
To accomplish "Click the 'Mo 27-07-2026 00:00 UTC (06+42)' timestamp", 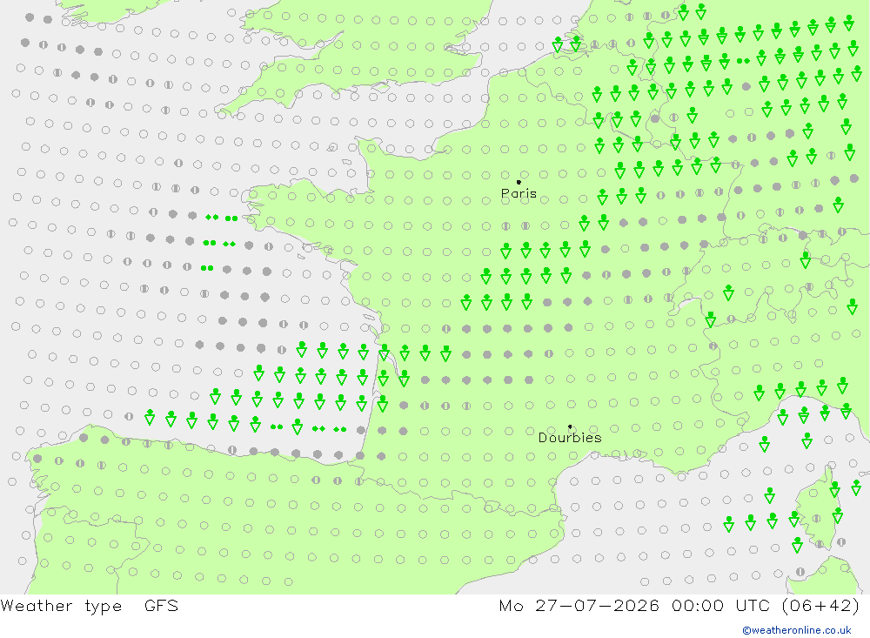I will point(679,605).
